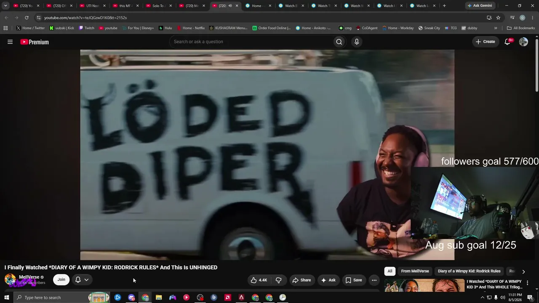Open YouTube notifications bell

(508, 42)
